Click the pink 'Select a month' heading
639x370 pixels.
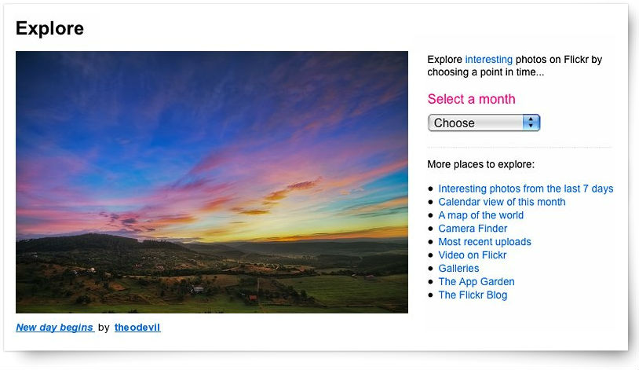click(471, 99)
